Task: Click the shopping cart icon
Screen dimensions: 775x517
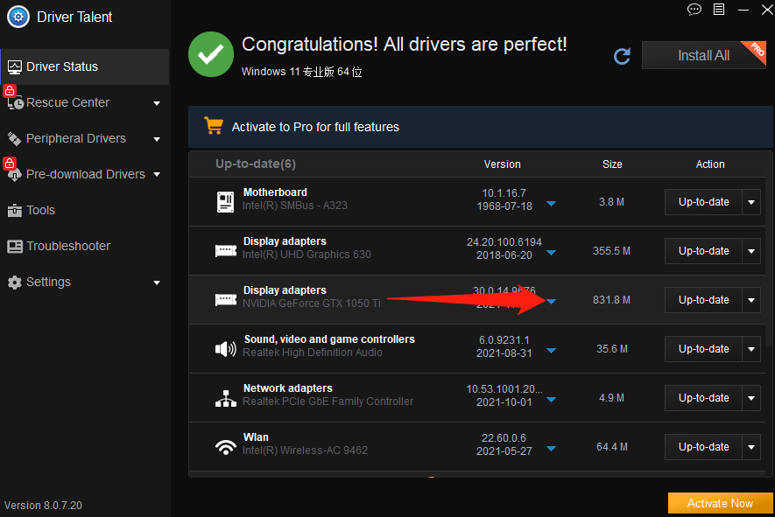Action: (x=214, y=126)
